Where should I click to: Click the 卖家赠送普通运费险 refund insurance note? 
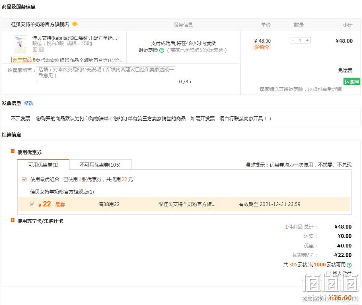300,89
